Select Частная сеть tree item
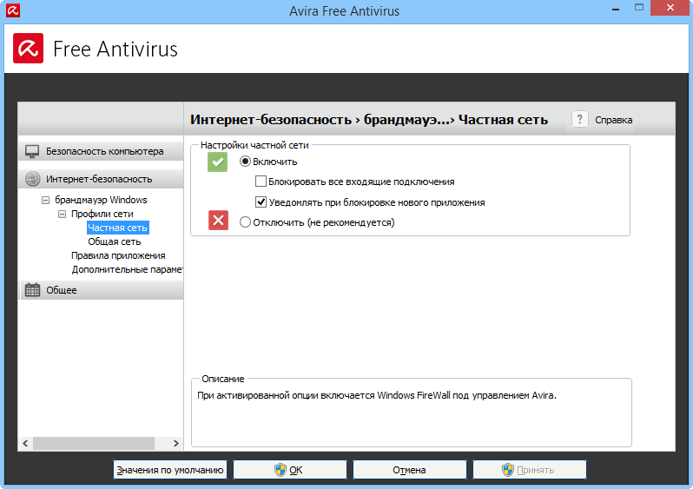Screen dimensions: 693x489 pos(118,228)
